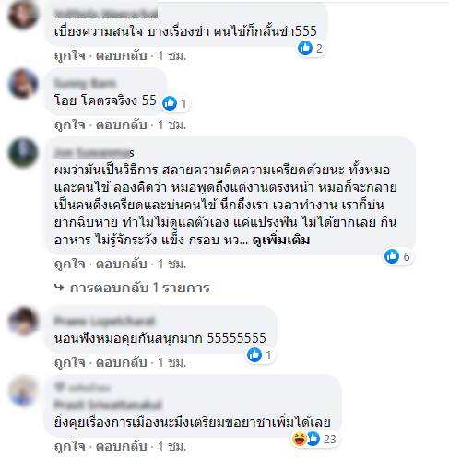Viewport: 449px width, 459px height.
Task: Reply to the โอย โคตรจริงง 55 comment
Action: click(x=122, y=124)
